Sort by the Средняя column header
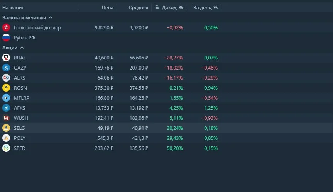333x192 pixels. coord(138,8)
